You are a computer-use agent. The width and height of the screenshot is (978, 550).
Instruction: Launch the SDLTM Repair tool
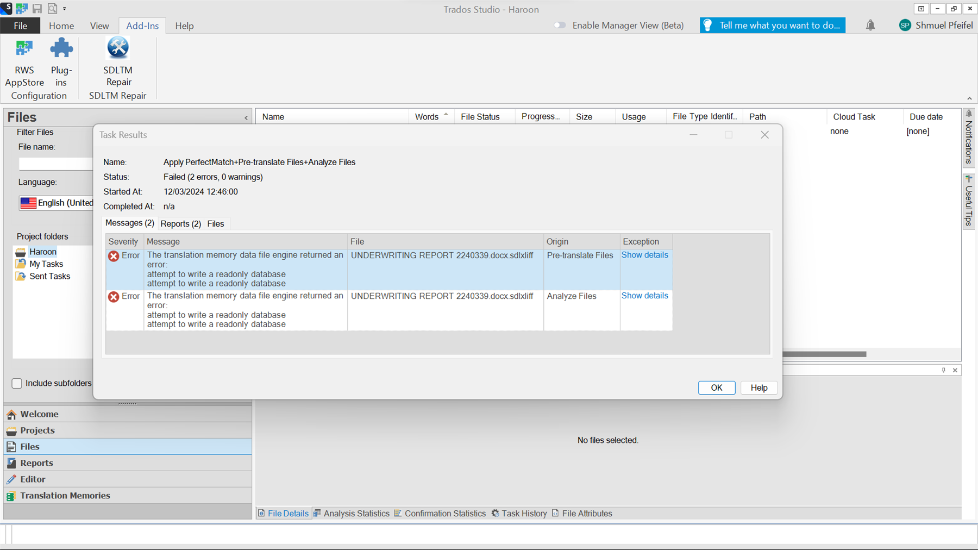pos(118,62)
